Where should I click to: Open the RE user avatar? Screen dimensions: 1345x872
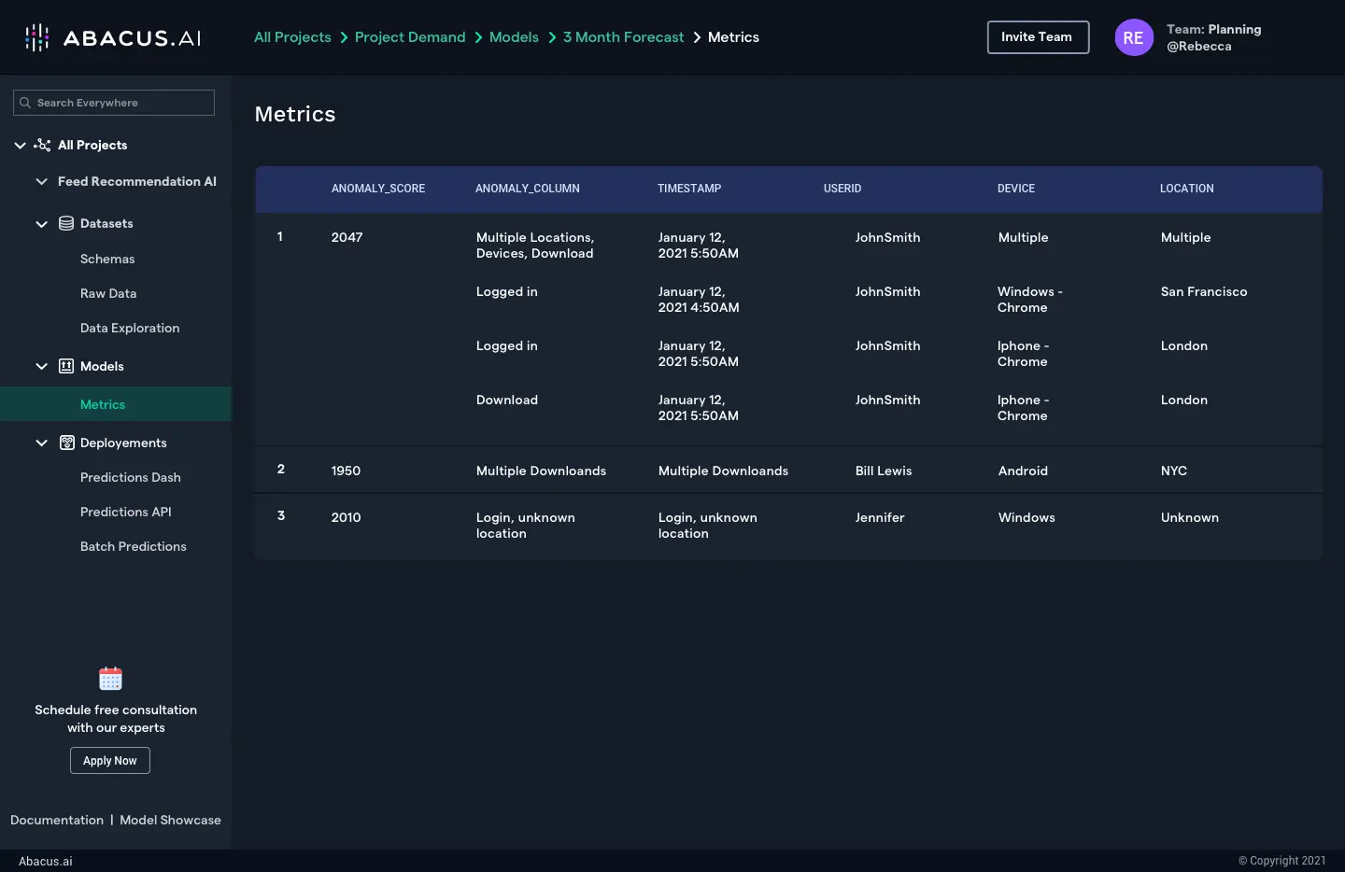pos(1133,37)
